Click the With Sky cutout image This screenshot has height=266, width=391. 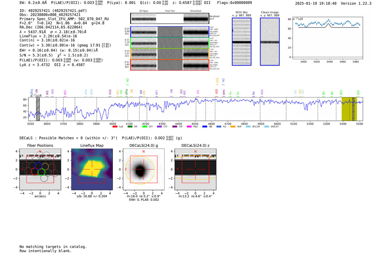(x=242, y=42)
